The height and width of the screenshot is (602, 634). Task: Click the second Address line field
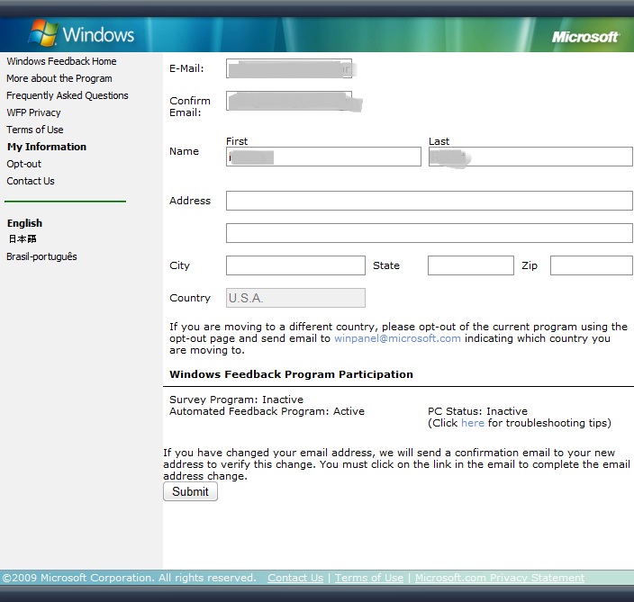pyautogui.click(x=429, y=233)
